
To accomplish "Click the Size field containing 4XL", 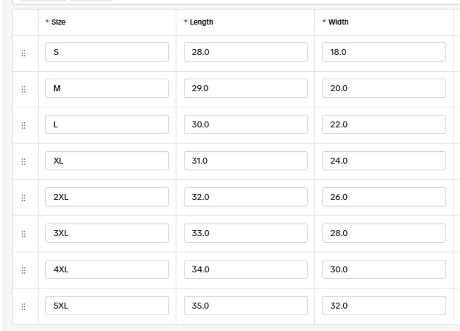I will (x=107, y=269).
